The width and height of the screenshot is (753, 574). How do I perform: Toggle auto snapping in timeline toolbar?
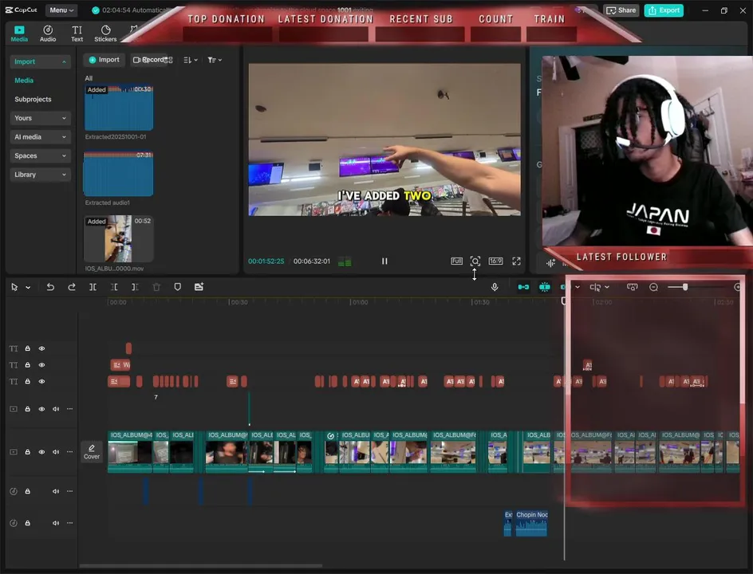tap(545, 287)
